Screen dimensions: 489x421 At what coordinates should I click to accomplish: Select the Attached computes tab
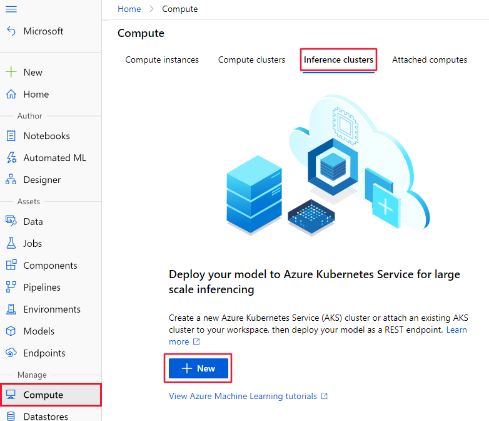[x=430, y=60]
